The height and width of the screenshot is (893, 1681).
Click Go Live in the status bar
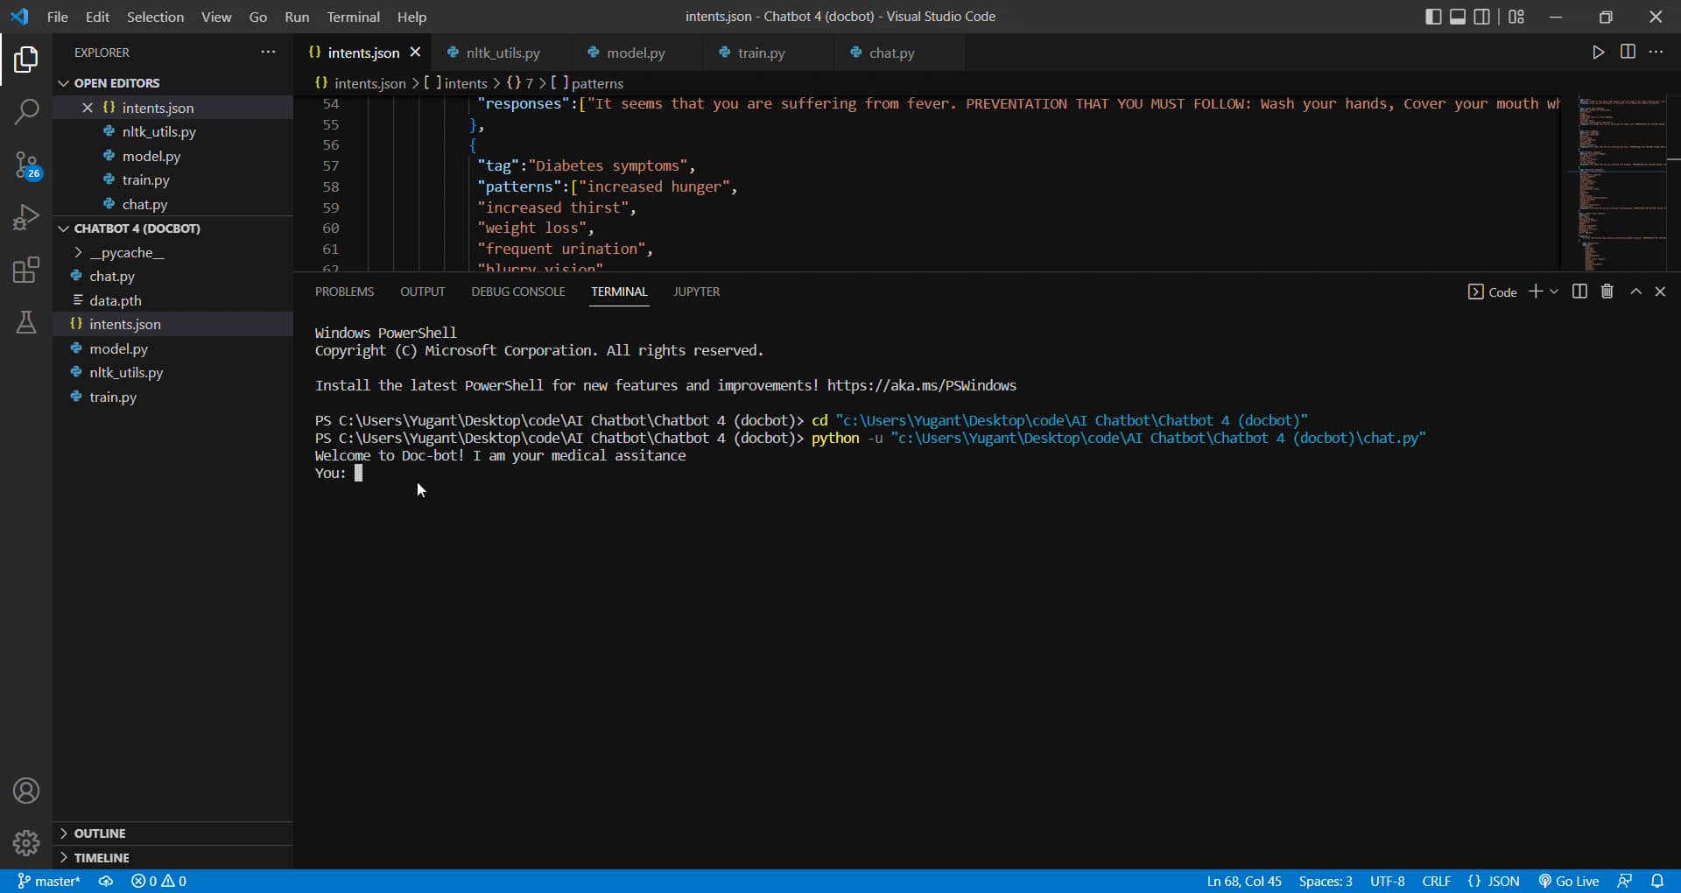tap(1569, 881)
